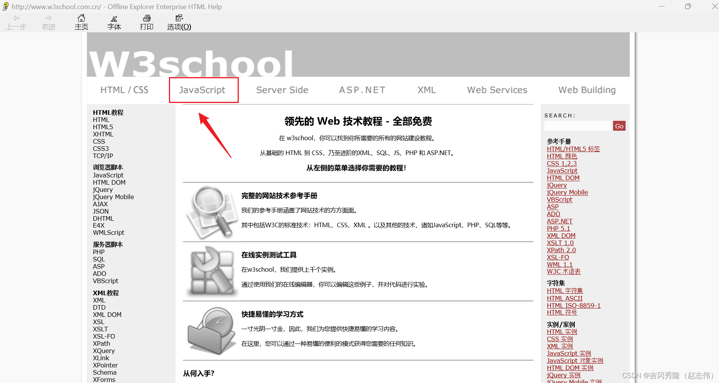Viewport: 719px width, 383px height.
Task: Focus the SEARCH input field
Action: pos(578,126)
